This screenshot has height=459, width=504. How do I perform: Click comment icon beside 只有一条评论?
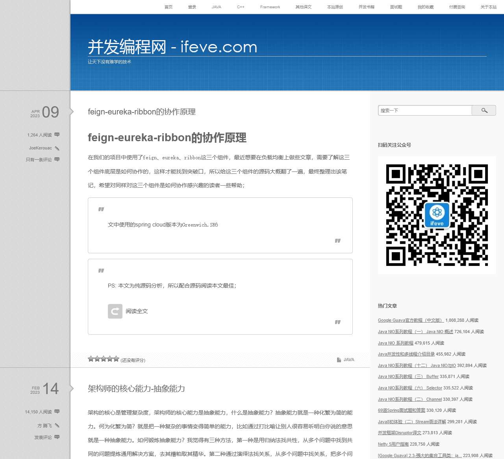pos(57,160)
